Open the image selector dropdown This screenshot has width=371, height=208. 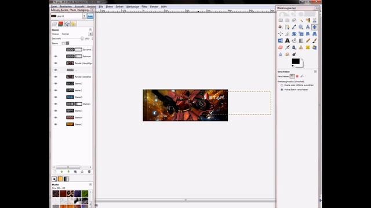[84, 16]
